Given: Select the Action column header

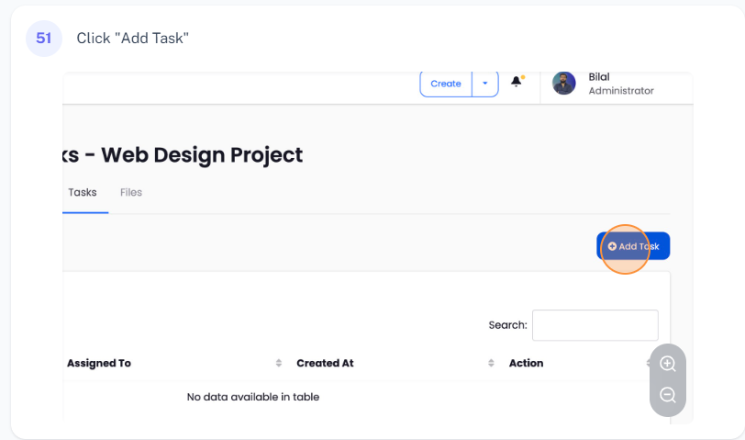Looking at the screenshot, I should click(x=527, y=363).
